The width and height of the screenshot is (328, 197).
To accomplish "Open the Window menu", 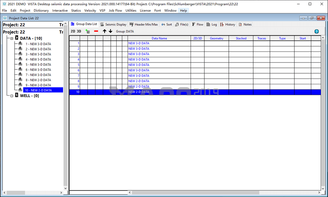I will click(170, 11).
